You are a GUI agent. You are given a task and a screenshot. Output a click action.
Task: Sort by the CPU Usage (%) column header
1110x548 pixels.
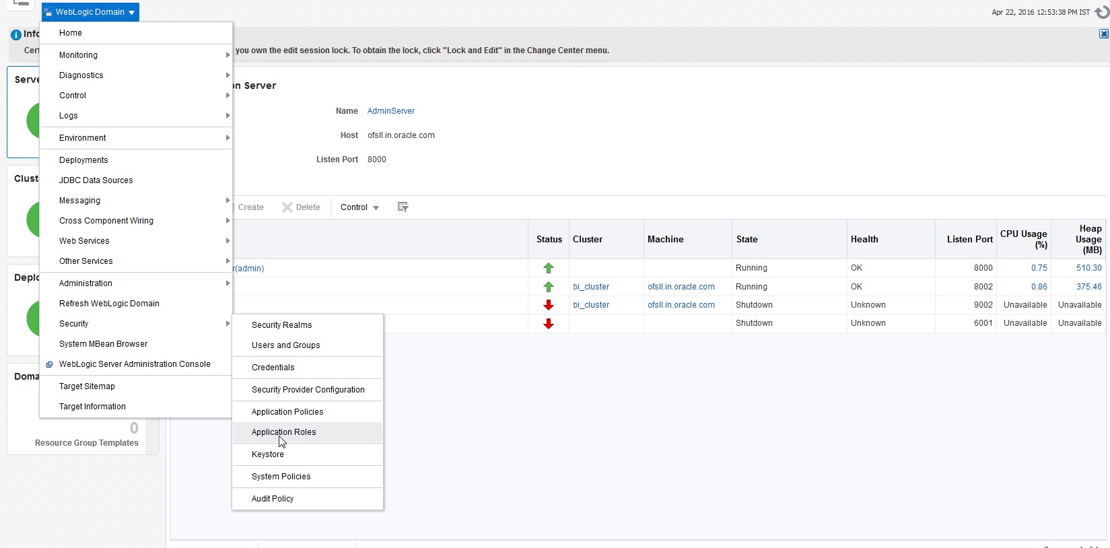click(x=1024, y=240)
